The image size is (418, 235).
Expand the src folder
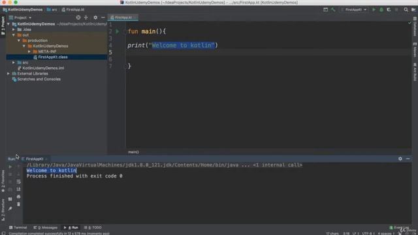(x=14, y=63)
